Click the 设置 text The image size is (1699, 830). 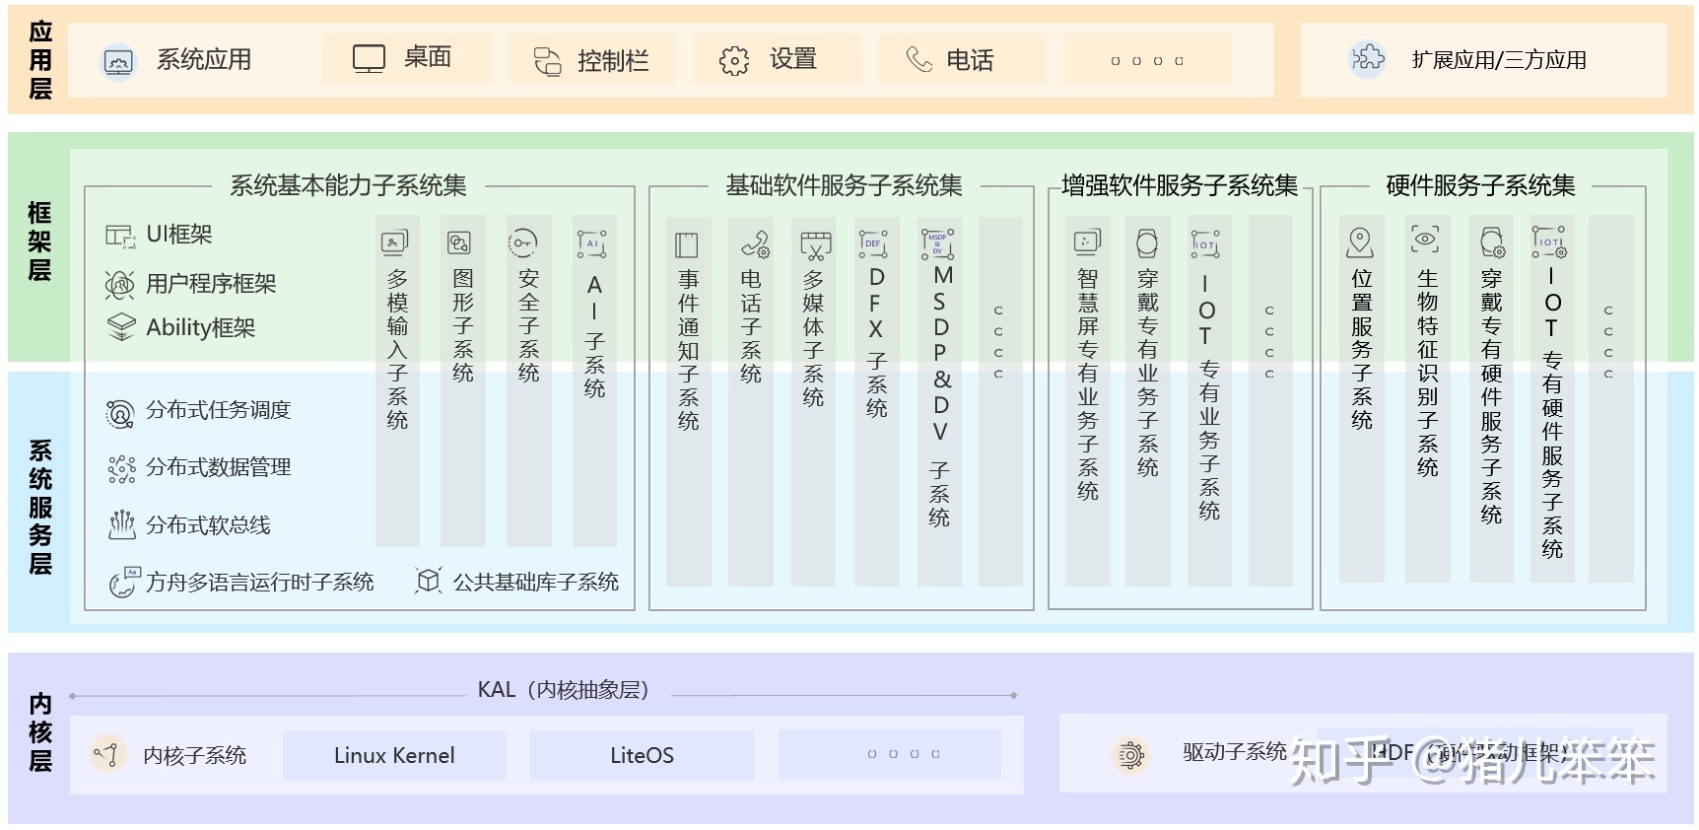(x=793, y=59)
